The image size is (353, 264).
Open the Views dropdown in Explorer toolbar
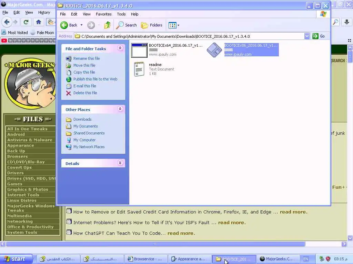click(174, 25)
